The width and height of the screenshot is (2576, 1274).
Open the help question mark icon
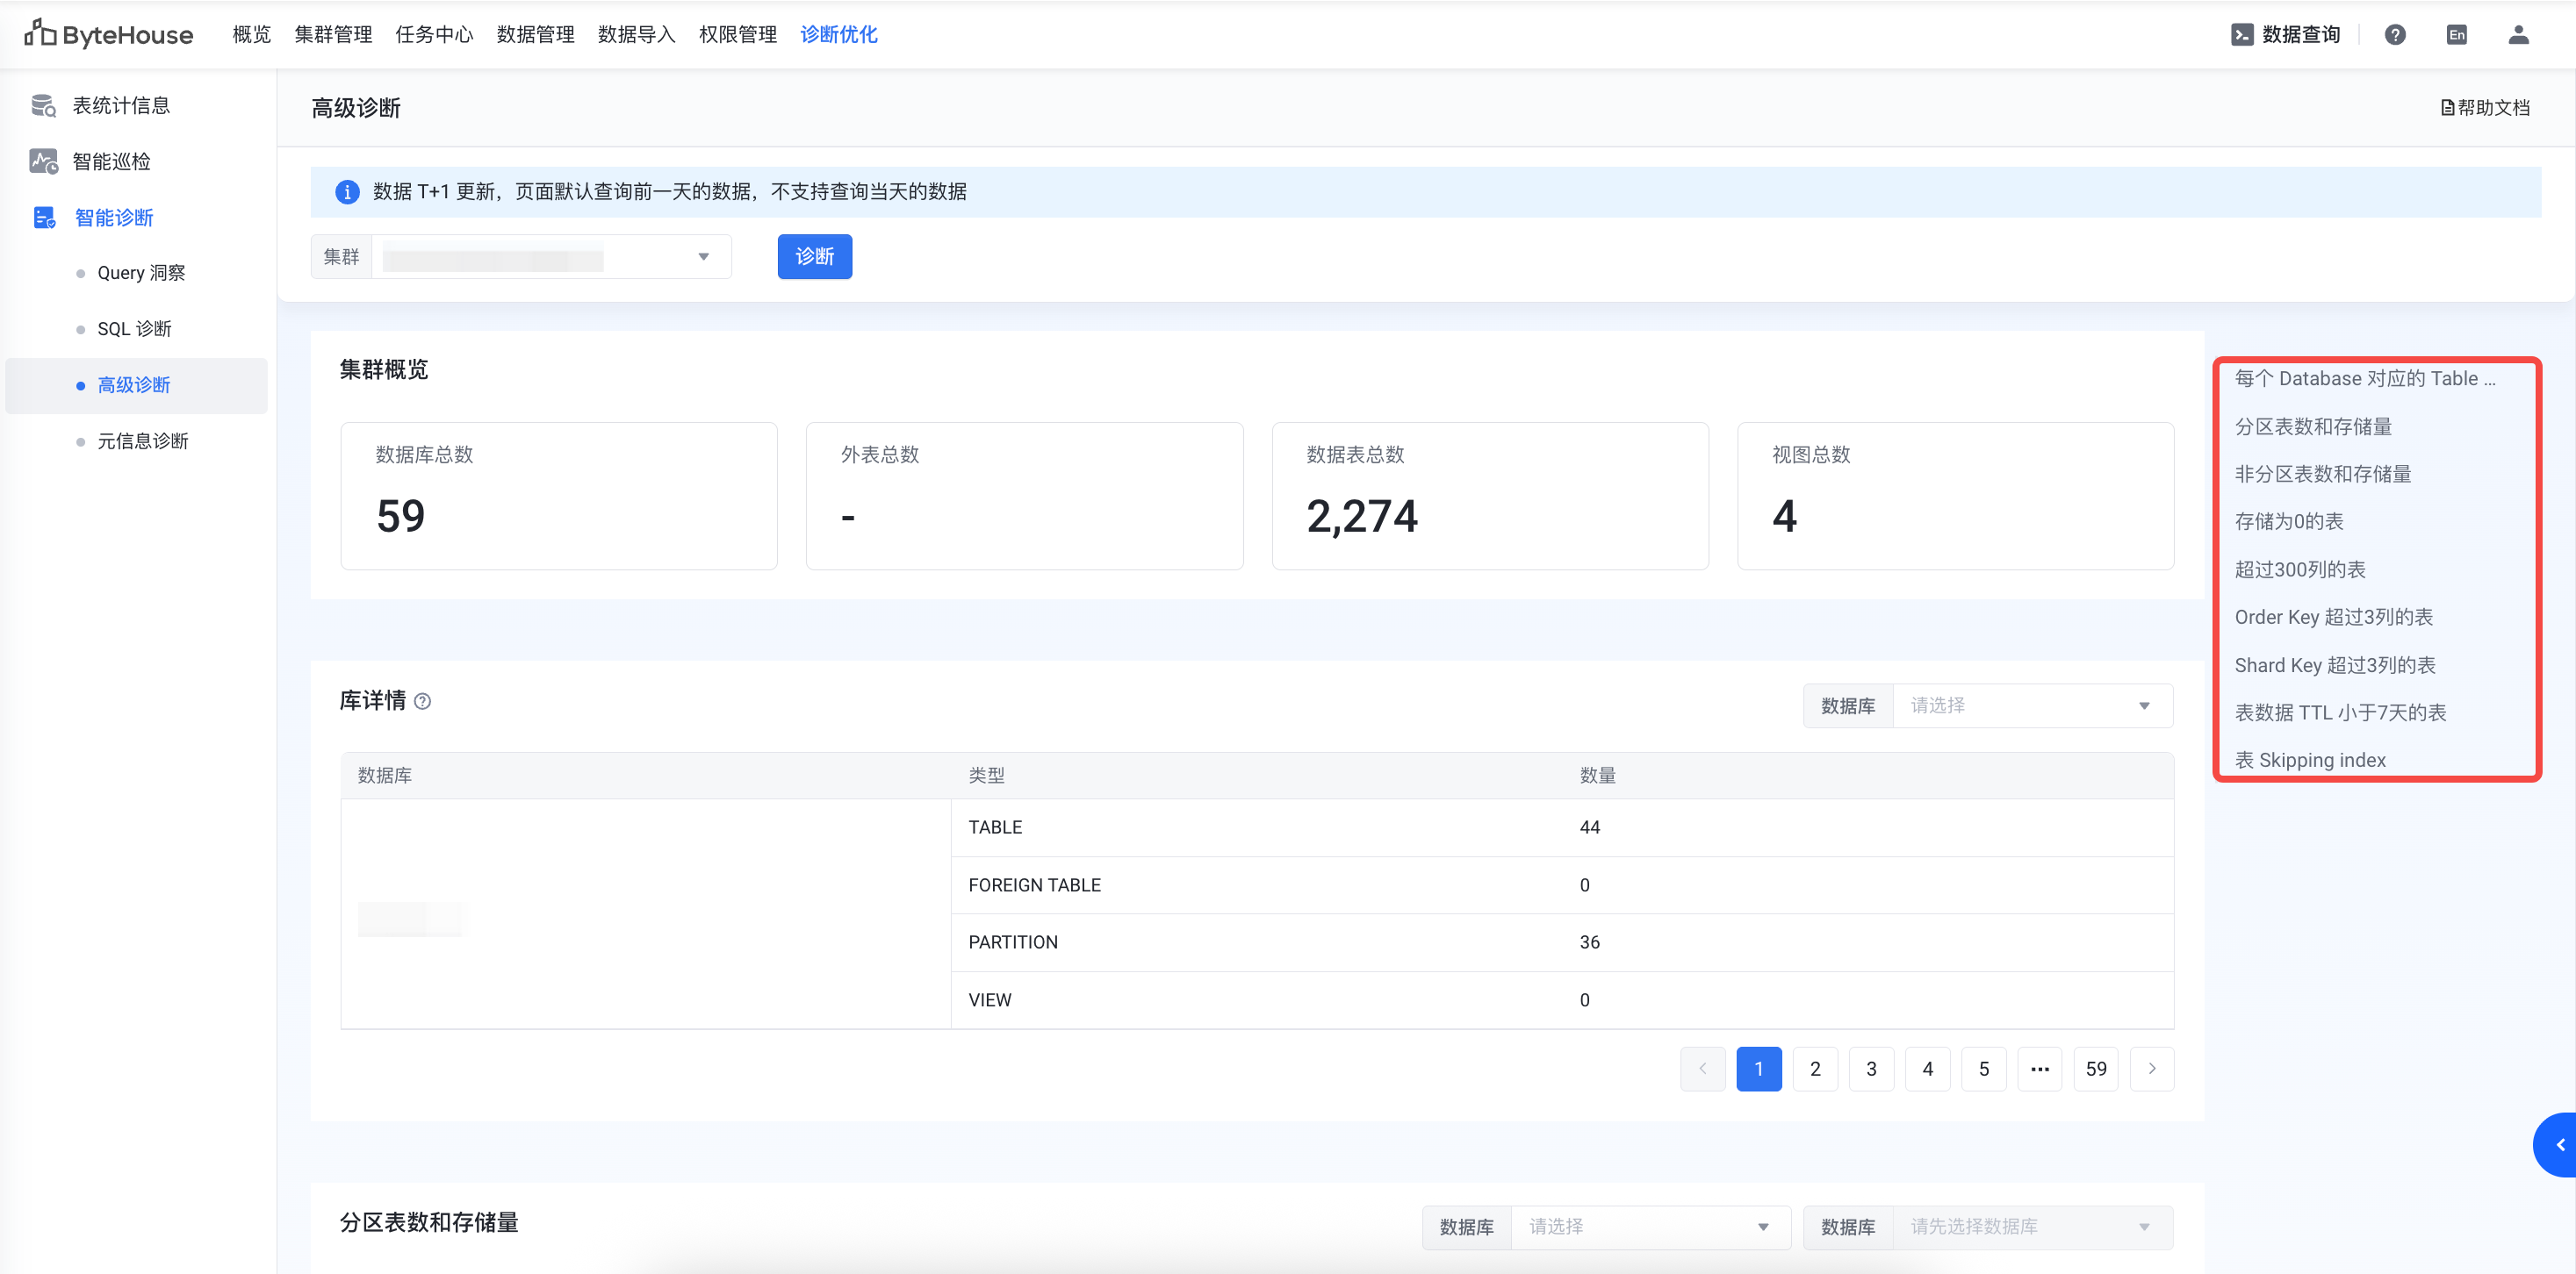click(x=2394, y=35)
